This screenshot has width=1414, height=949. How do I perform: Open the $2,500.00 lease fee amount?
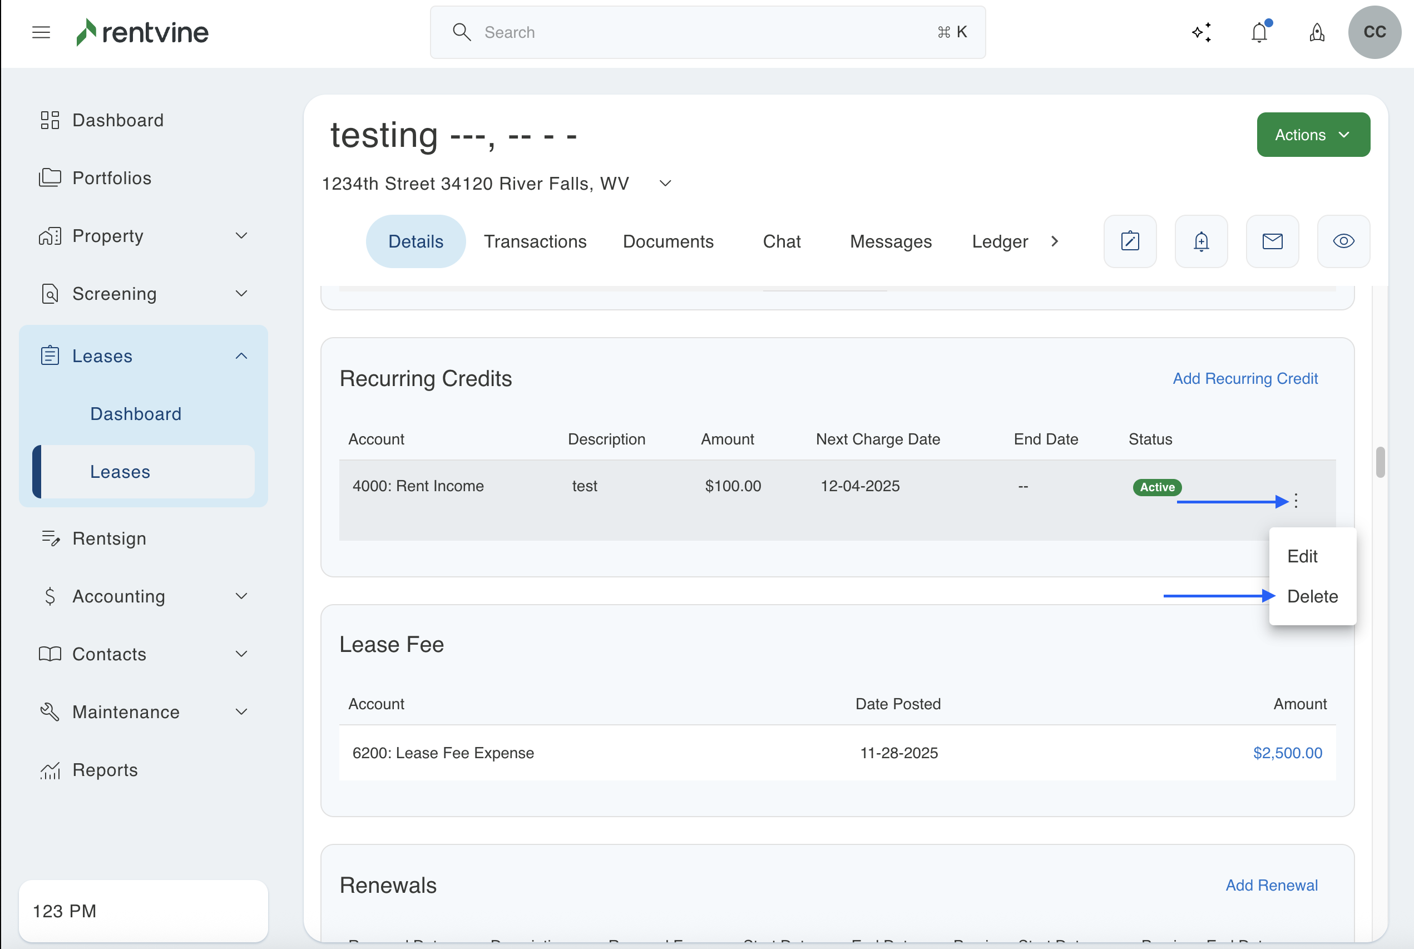click(x=1287, y=753)
